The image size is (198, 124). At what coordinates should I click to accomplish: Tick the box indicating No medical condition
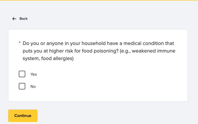(x=22, y=86)
